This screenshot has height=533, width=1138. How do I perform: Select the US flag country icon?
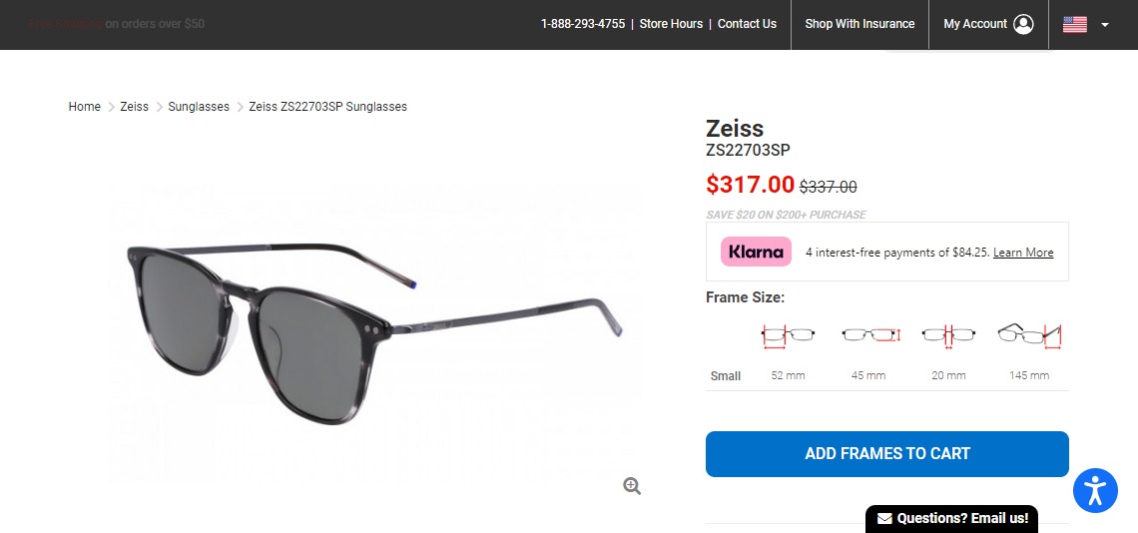pos(1075,25)
